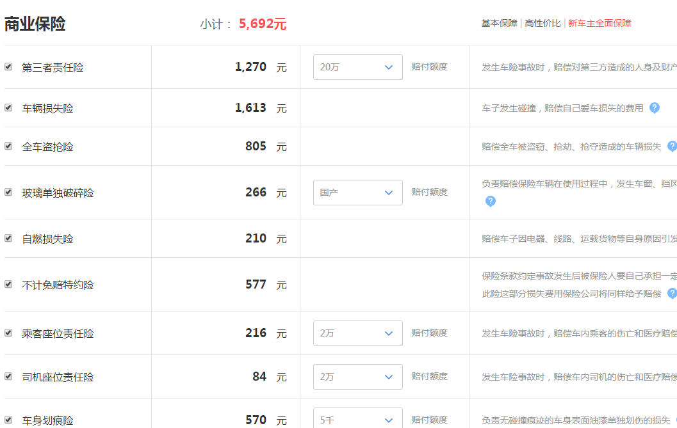The image size is (677, 428).
Task: Click the 车辆损失险 label
Action: click(x=47, y=108)
